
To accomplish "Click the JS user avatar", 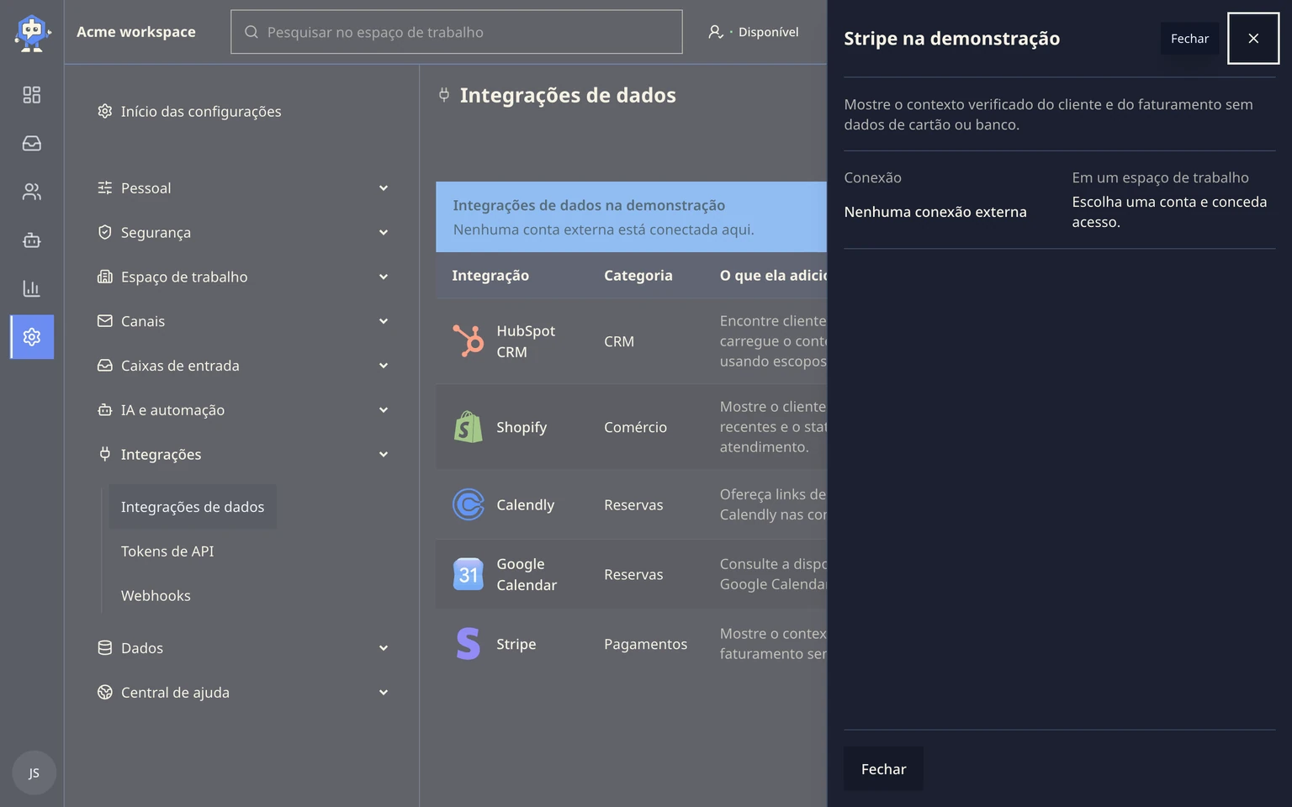I will pyautogui.click(x=34, y=773).
